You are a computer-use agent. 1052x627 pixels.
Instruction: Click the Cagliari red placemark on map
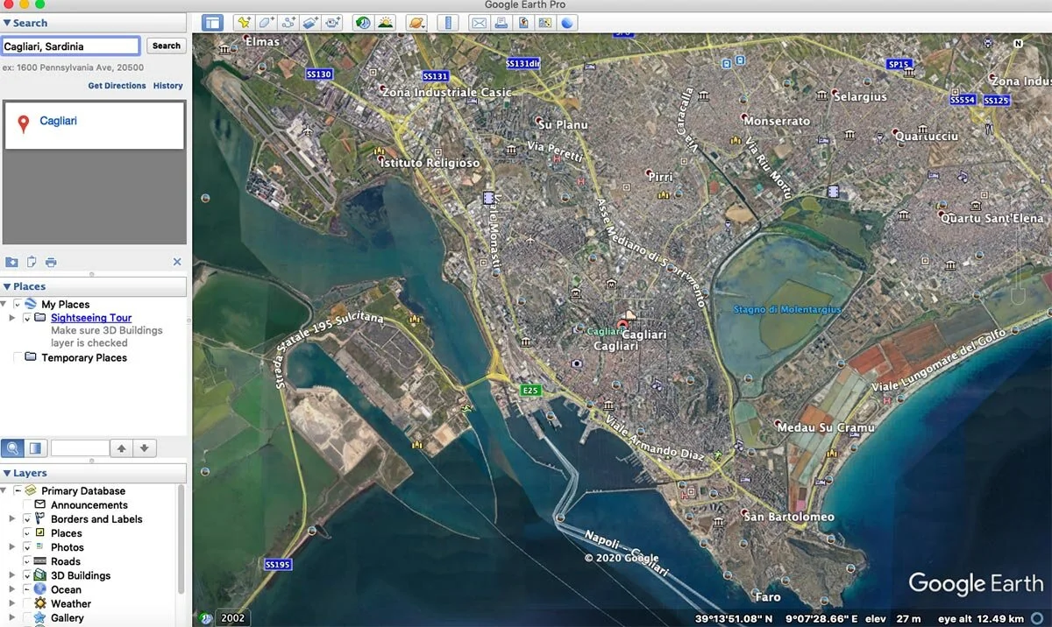(x=622, y=326)
